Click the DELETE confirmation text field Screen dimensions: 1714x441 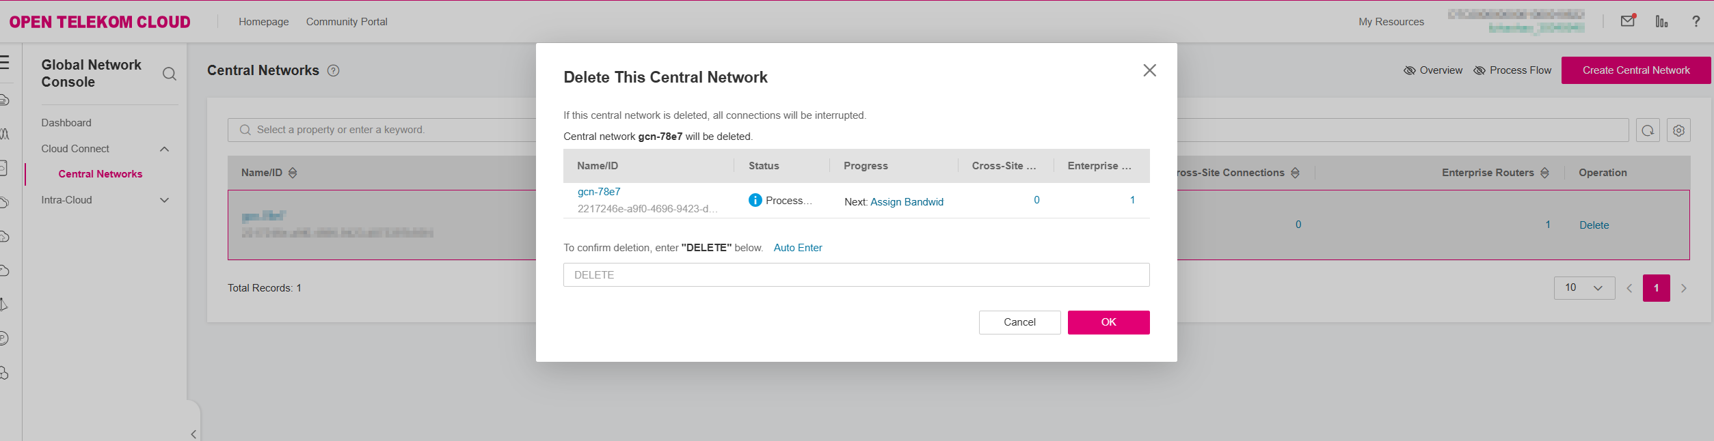856,275
